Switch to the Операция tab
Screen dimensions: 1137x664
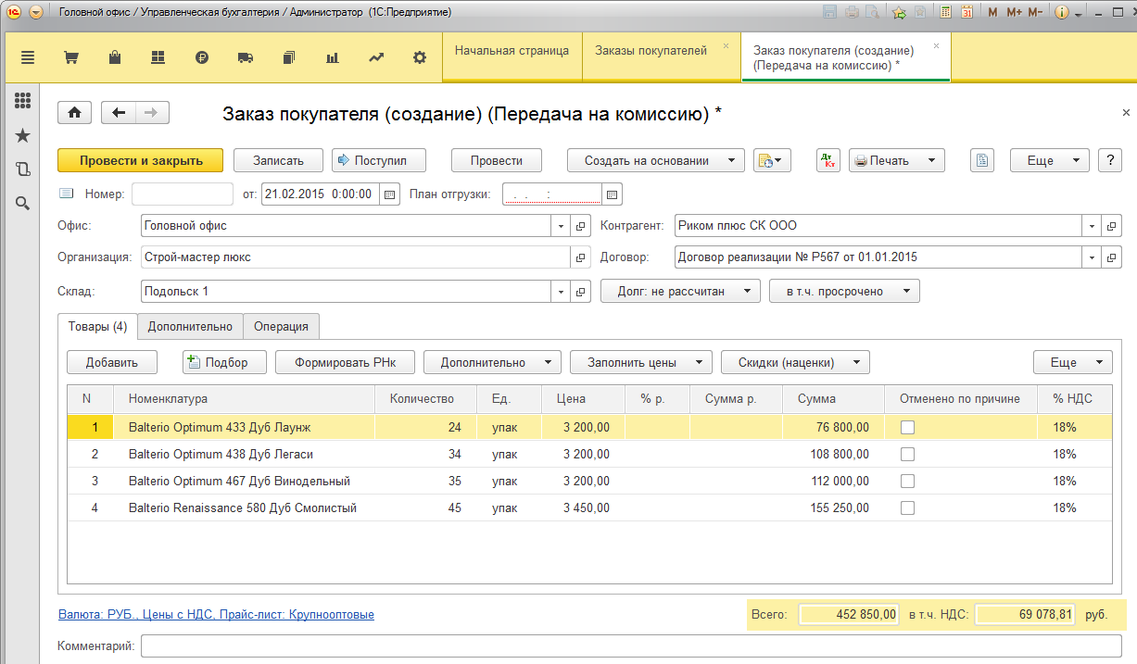tap(282, 327)
